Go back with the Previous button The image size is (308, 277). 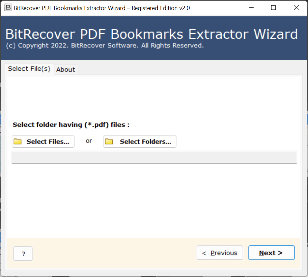[x=219, y=253]
